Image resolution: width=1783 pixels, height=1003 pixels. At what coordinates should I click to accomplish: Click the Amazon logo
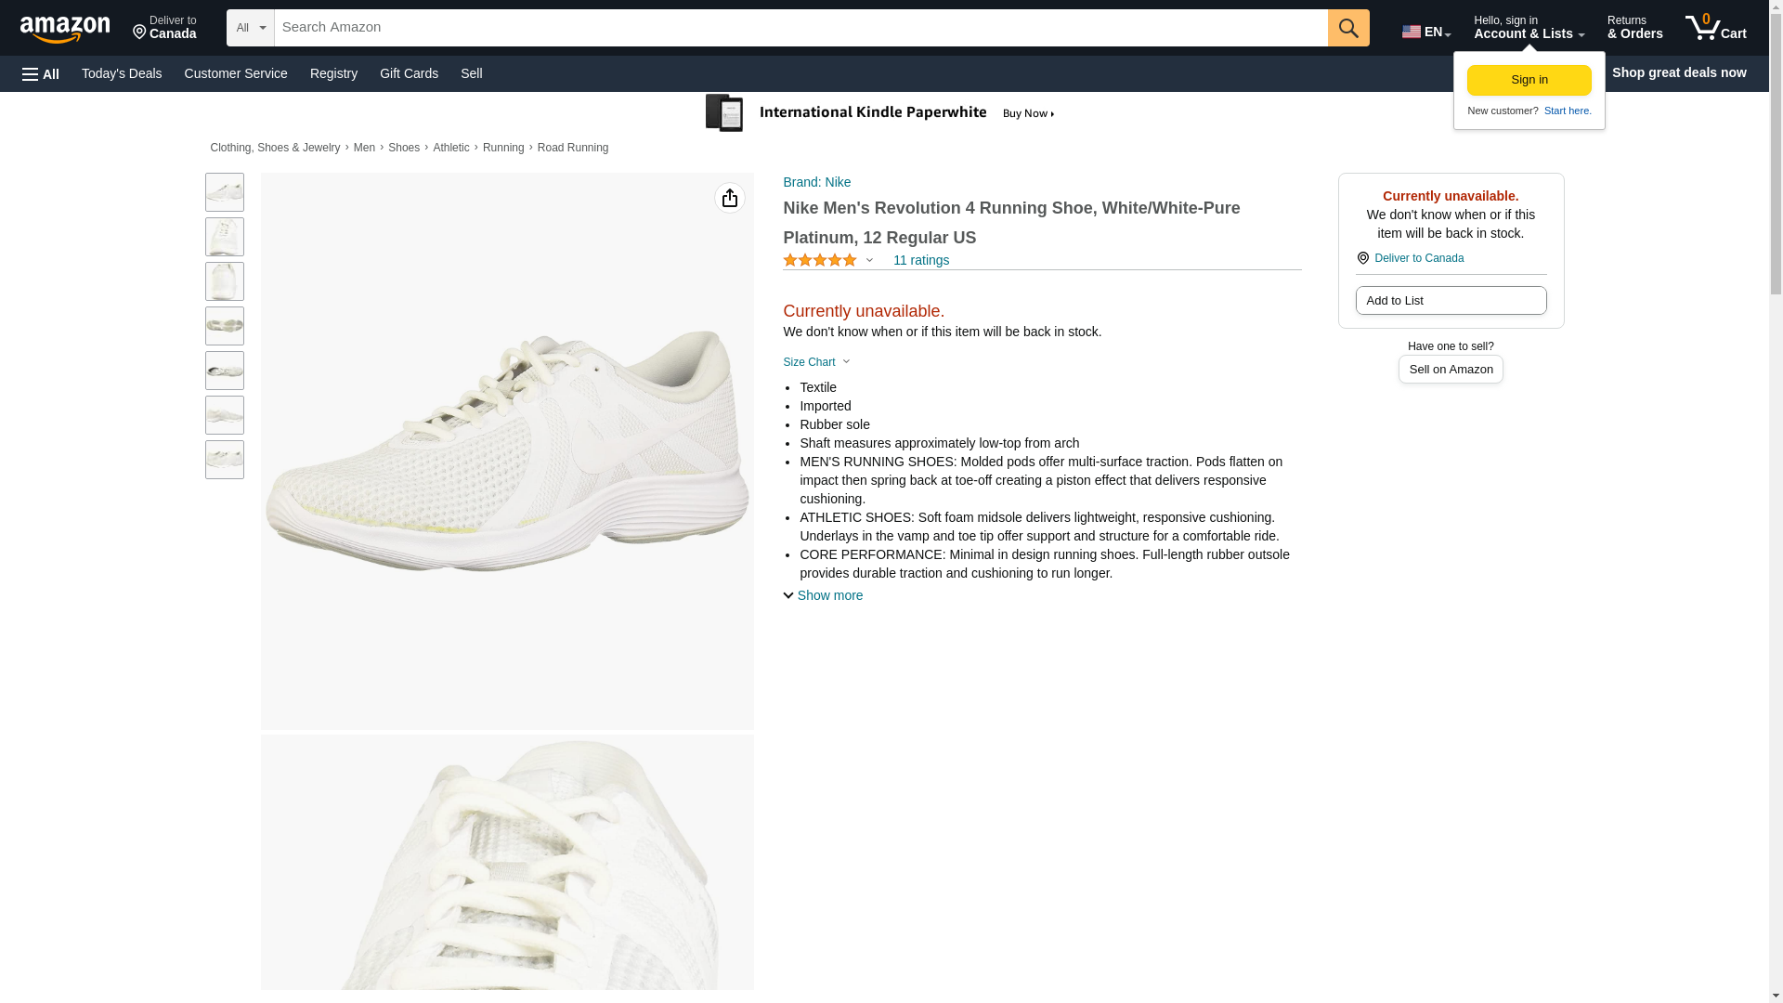(x=65, y=29)
